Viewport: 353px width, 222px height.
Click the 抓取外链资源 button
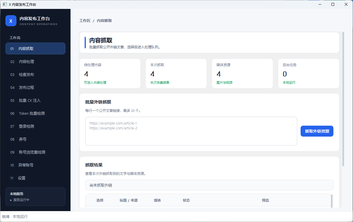coord(317,131)
